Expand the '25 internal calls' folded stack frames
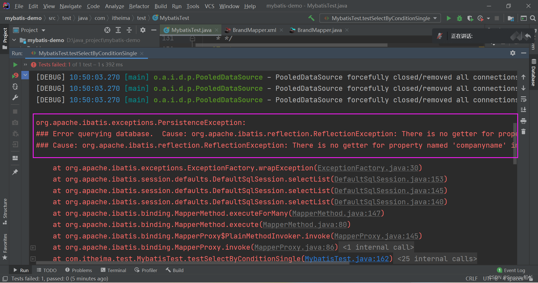 33,259
